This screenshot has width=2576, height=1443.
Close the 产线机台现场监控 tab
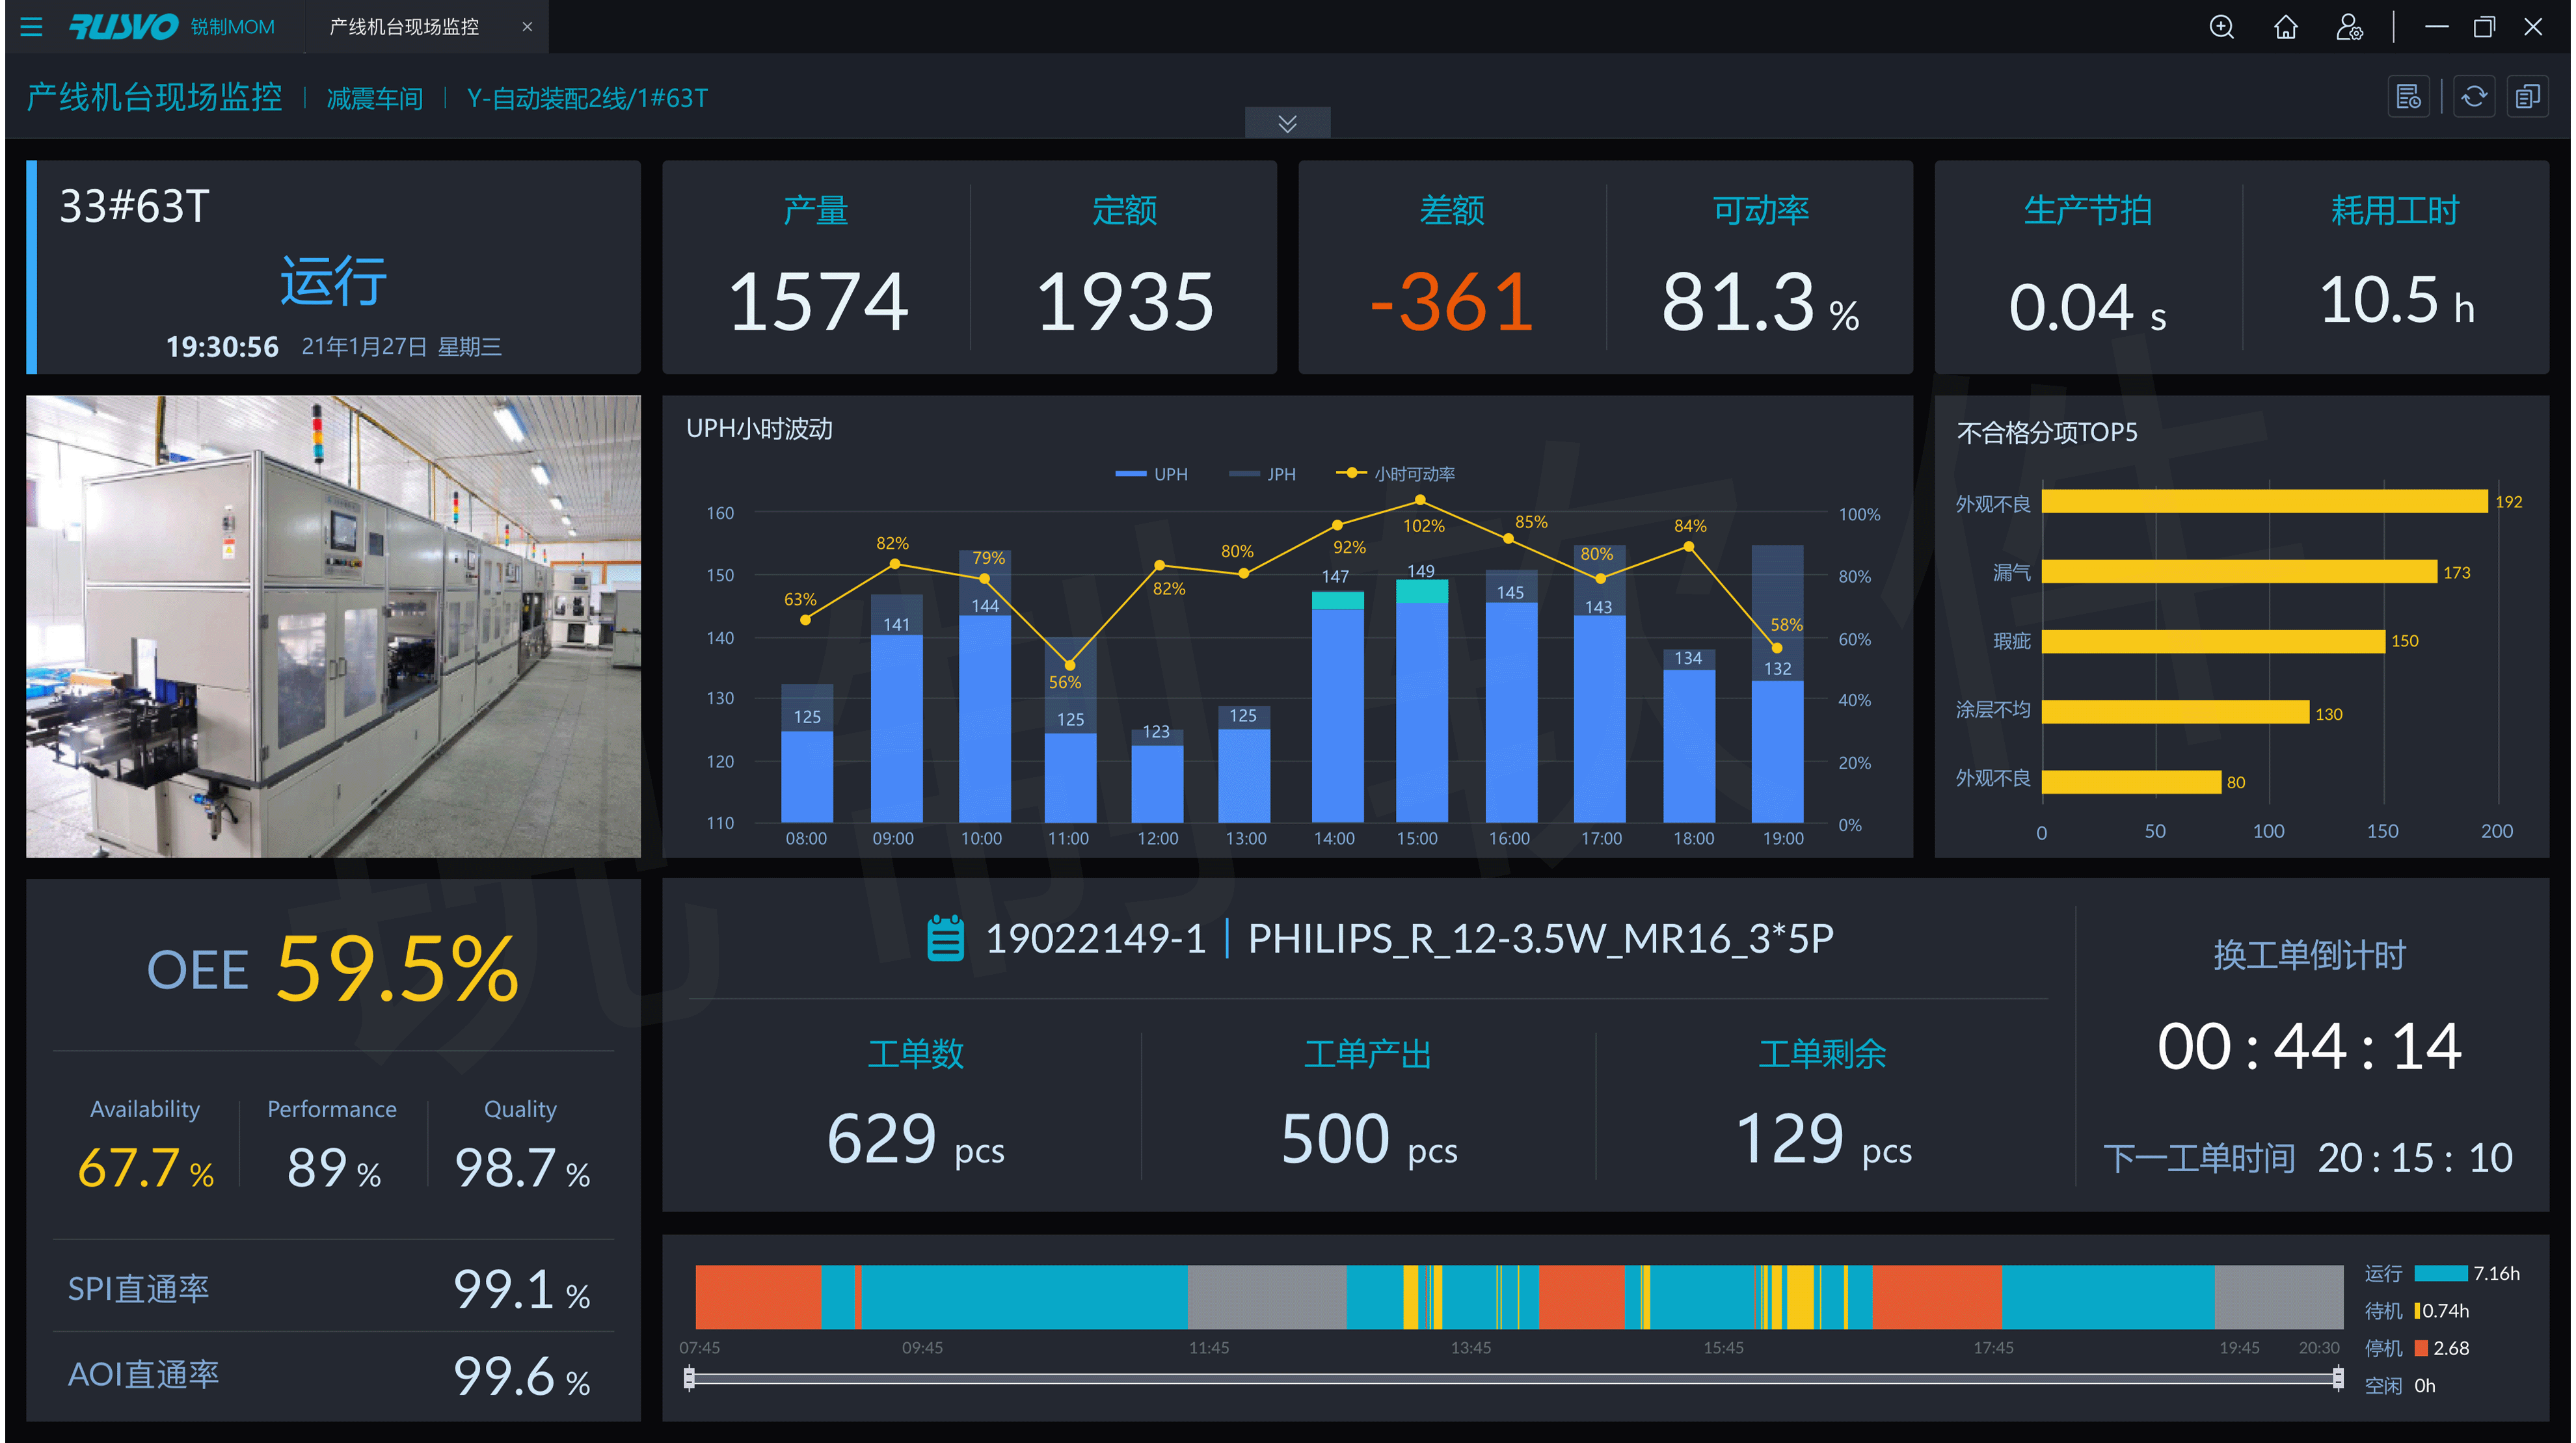coord(527,27)
